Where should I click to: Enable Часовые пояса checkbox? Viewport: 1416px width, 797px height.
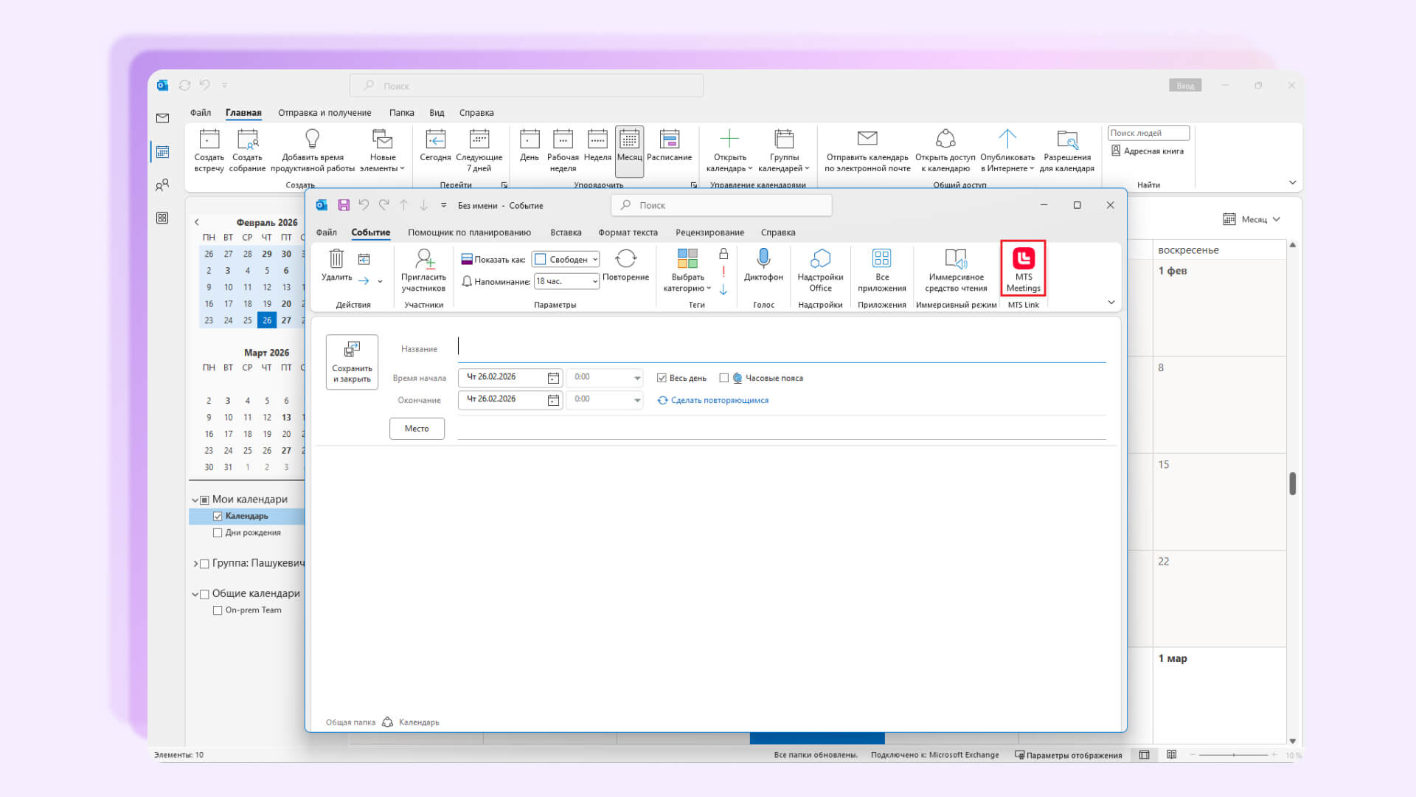pos(723,378)
